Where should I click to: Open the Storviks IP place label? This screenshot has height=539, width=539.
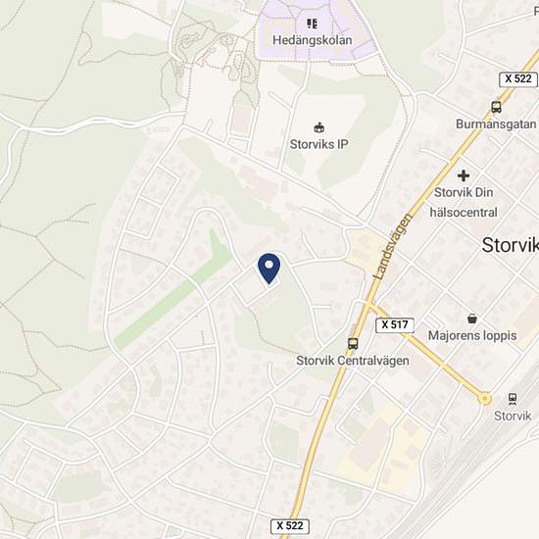[319, 144]
